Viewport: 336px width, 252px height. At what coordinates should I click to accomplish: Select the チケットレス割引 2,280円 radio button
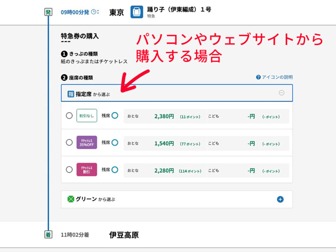tap(69, 170)
